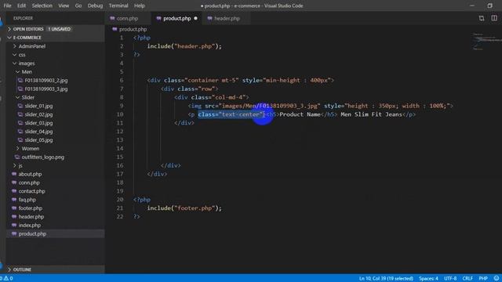This screenshot has width=502, height=282.
Task: Open the Terminal menu
Action: (x=118, y=5)
